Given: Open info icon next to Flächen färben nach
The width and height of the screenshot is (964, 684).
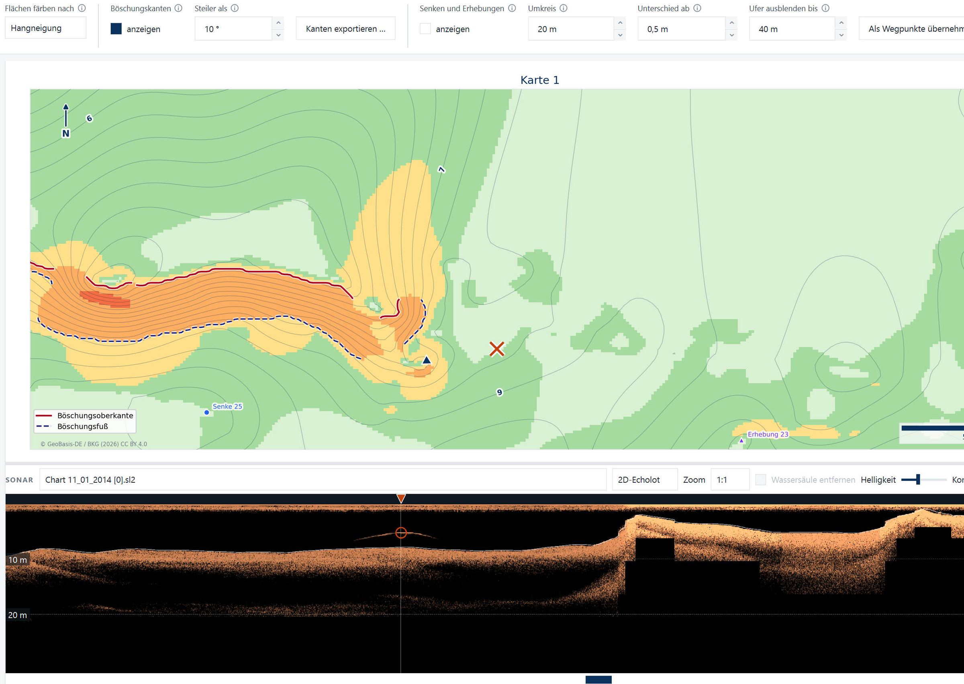Looking at the screenshot, I should (x=82, y=8).
